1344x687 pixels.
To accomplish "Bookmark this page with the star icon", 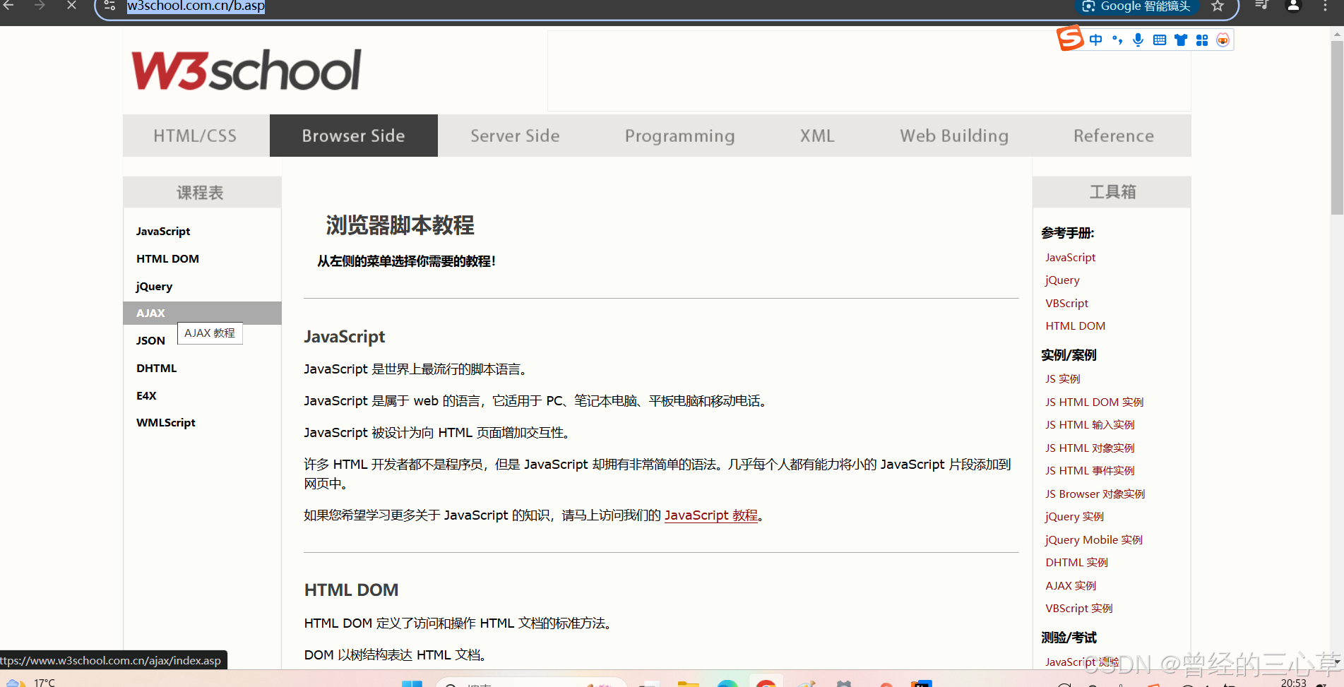I will [x=1218, y=6].
